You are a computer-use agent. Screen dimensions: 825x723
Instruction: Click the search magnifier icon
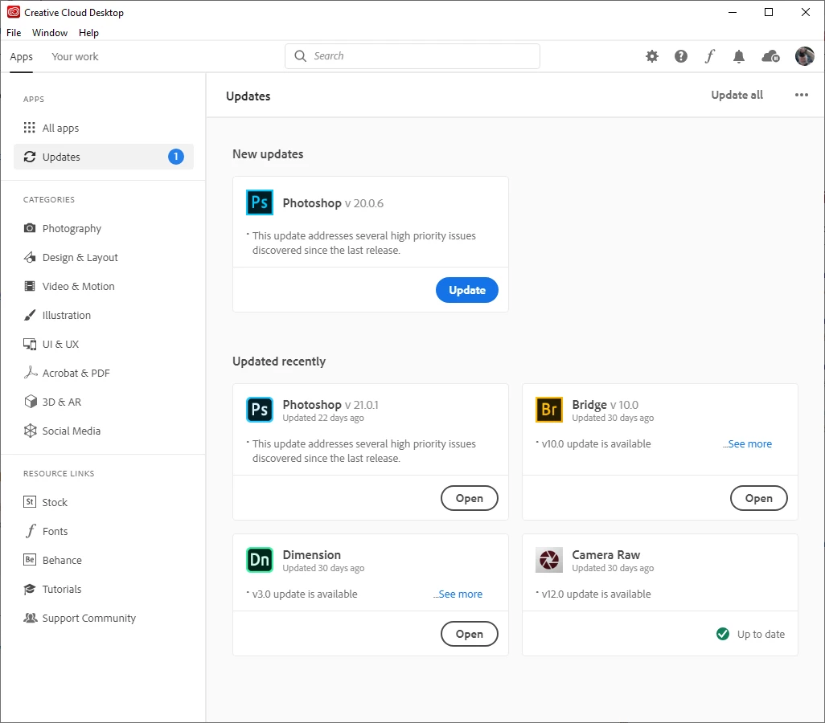[x=301, y=56]
